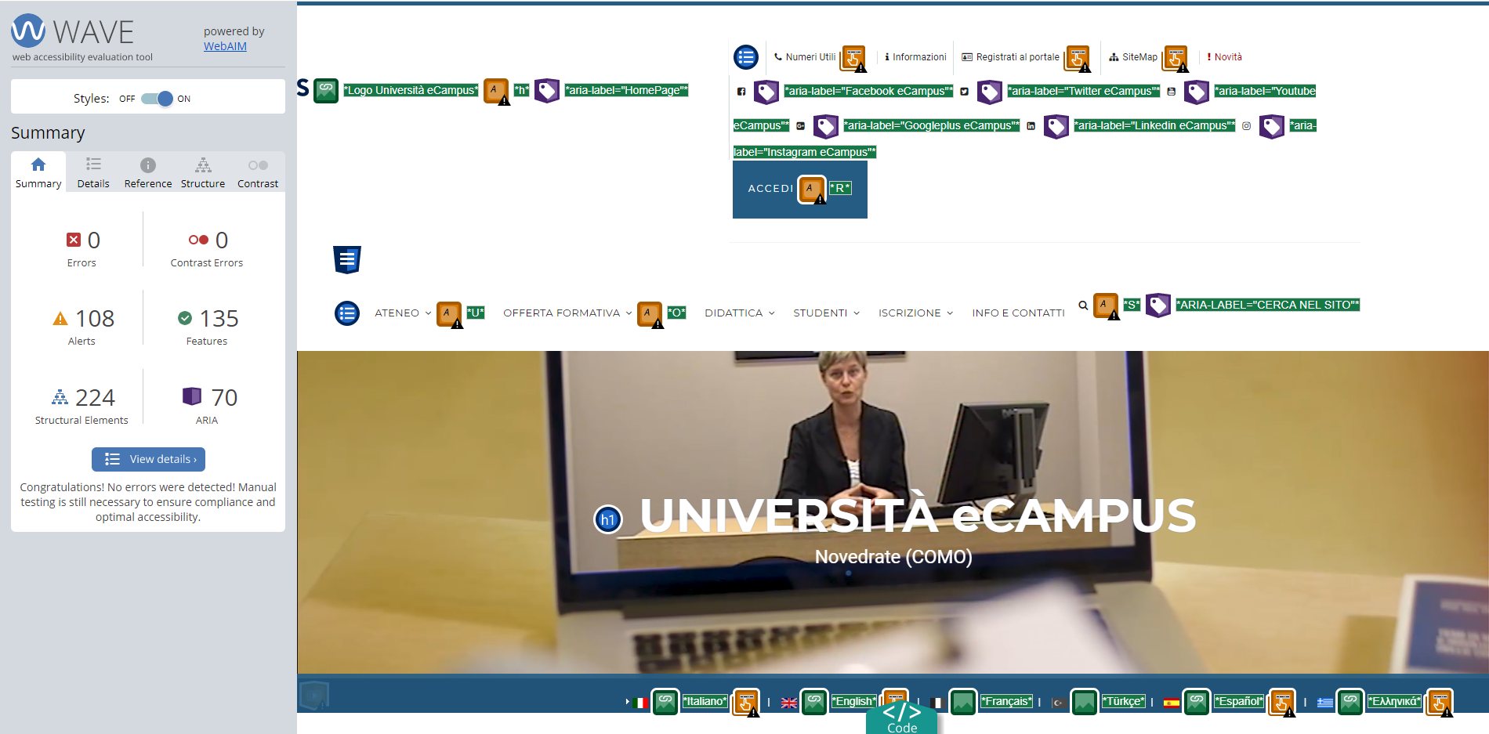This screenshot has width=1489, height=734.
Task: Click the ARIA tag icon for Linkedin eCampus
Action: [x=1056, y=126]
